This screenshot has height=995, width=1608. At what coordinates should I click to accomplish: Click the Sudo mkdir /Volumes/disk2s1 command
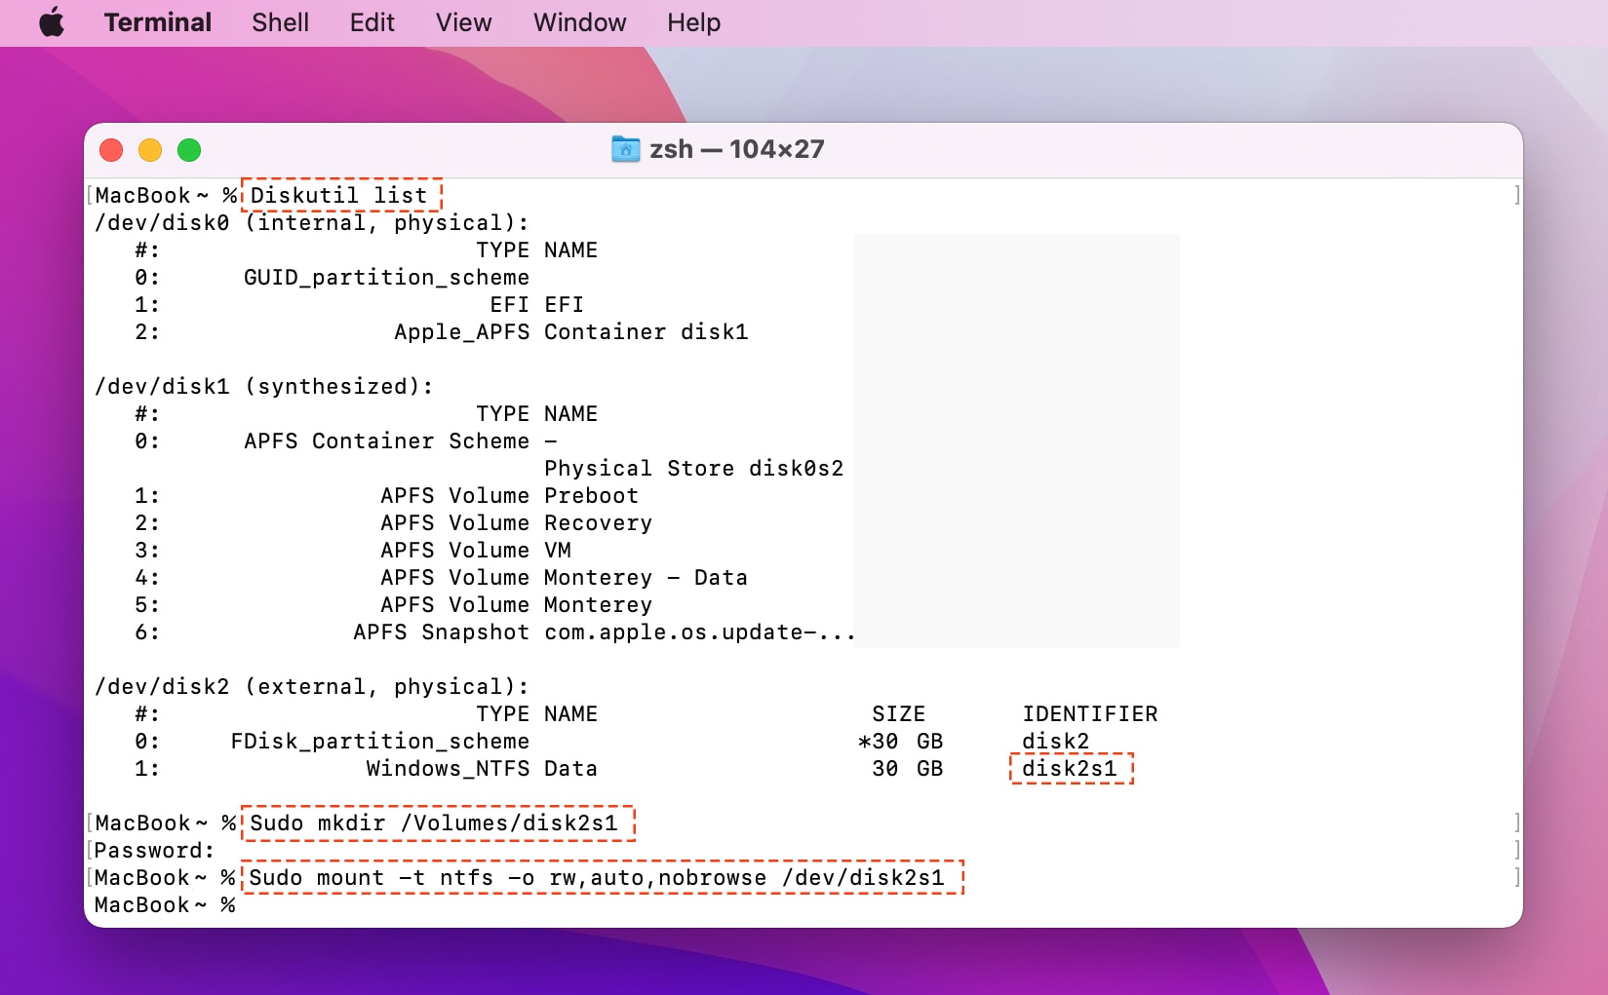437,823
